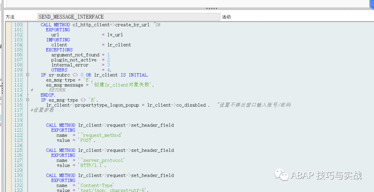
Task: Click the lv_url value on line 102
Action: [115, 35]
